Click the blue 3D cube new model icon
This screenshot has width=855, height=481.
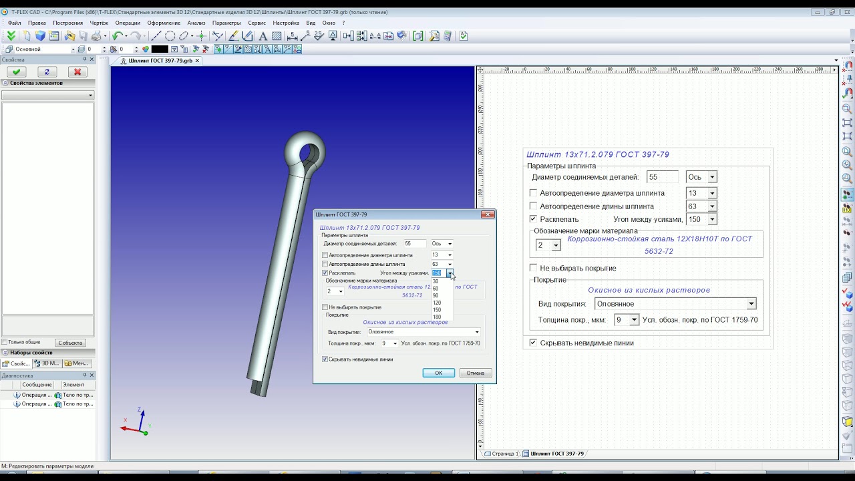[41, 36]
